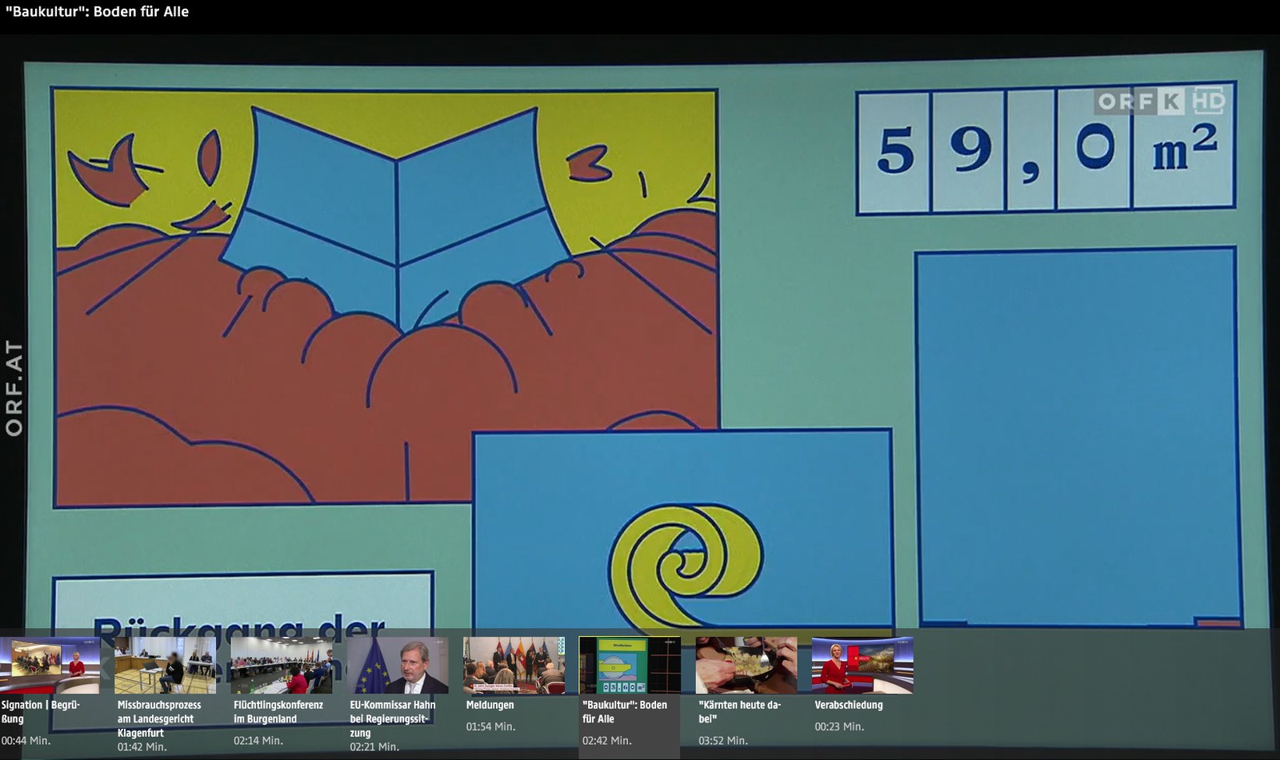Click the 'Flüchtlingskonferenz im Burgenland' title text

coord(278,711)
